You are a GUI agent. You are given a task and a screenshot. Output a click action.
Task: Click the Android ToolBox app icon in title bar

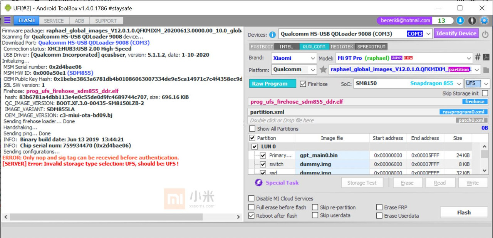point(8,8)
